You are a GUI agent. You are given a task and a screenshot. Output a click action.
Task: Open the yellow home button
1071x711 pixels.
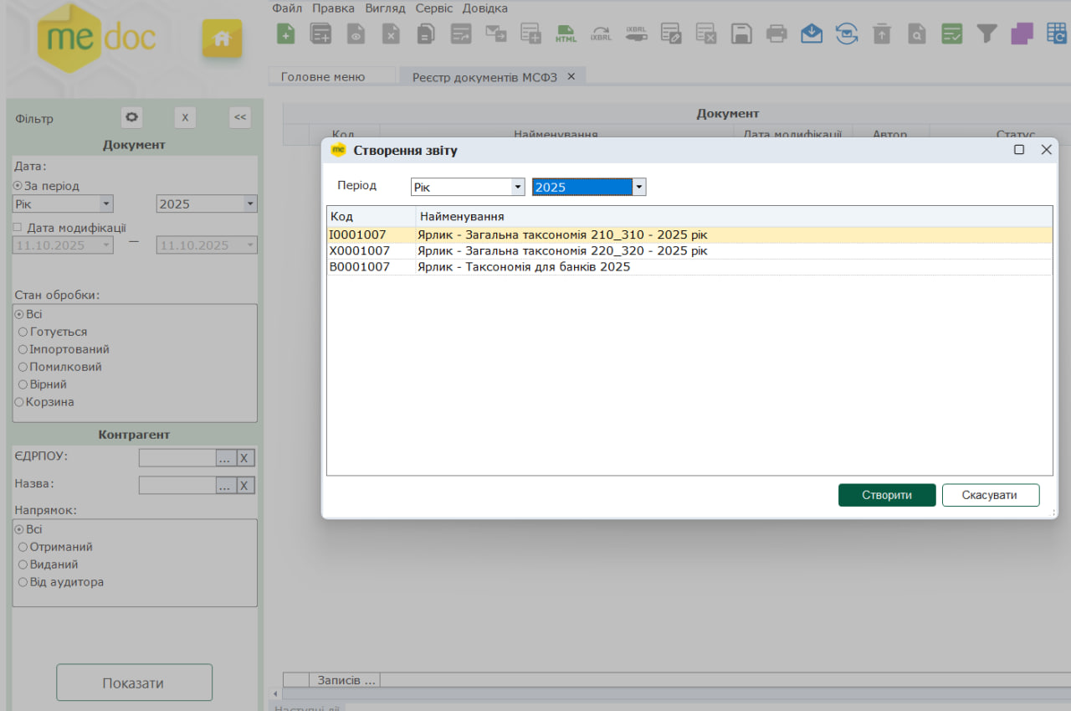(222, 39)
